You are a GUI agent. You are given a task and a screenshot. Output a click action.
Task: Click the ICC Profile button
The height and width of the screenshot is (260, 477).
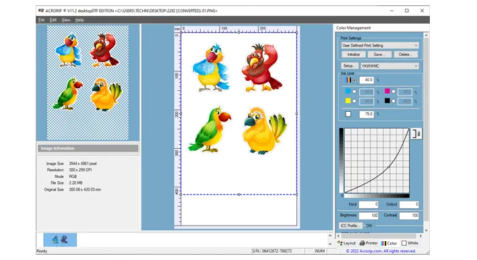click(x=350, y=226)
